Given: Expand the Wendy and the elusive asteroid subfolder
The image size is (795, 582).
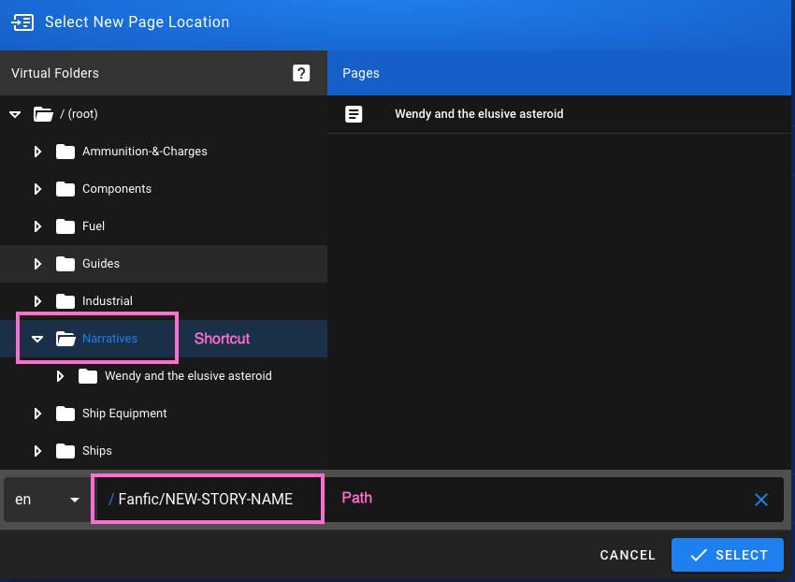Looking at the screenshot, I should pyautogui.click(x=60, y=376).
